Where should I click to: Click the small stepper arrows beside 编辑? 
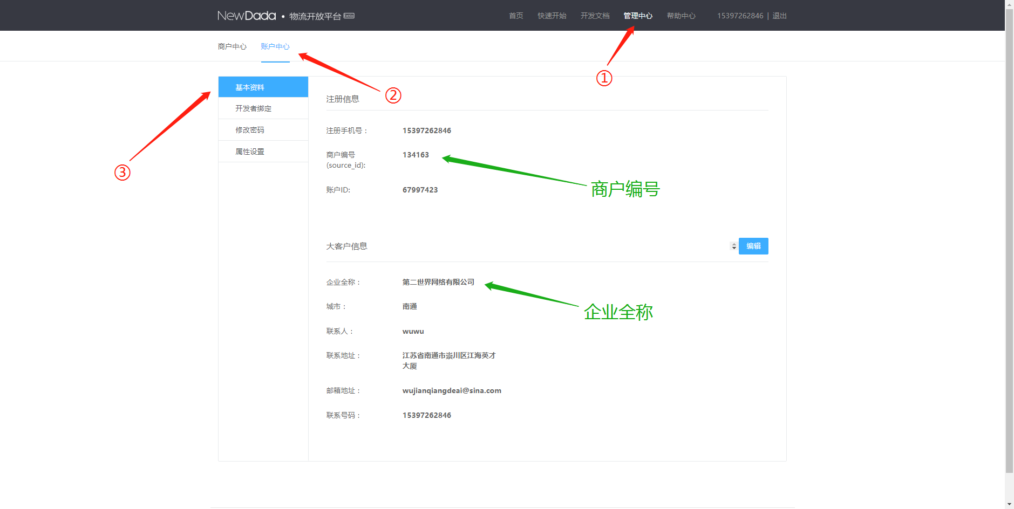tap(733, 246)
